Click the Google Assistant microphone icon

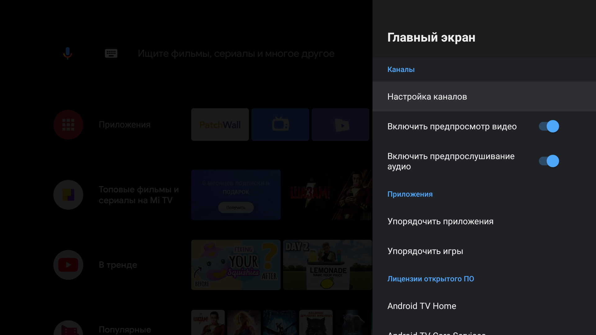click(x=68, y=53)
